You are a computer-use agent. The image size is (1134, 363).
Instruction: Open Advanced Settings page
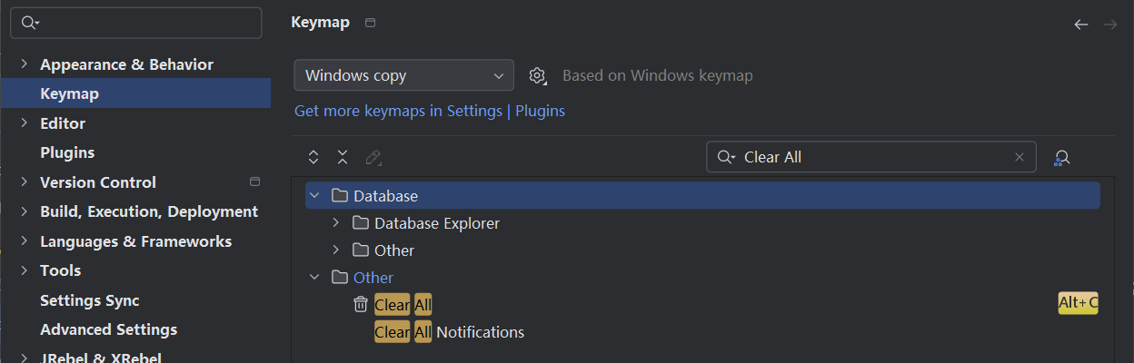(108, 329)
